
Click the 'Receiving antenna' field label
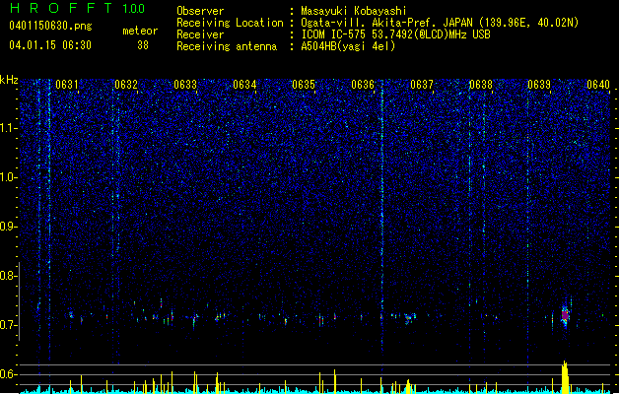click(x=227, y=46)
